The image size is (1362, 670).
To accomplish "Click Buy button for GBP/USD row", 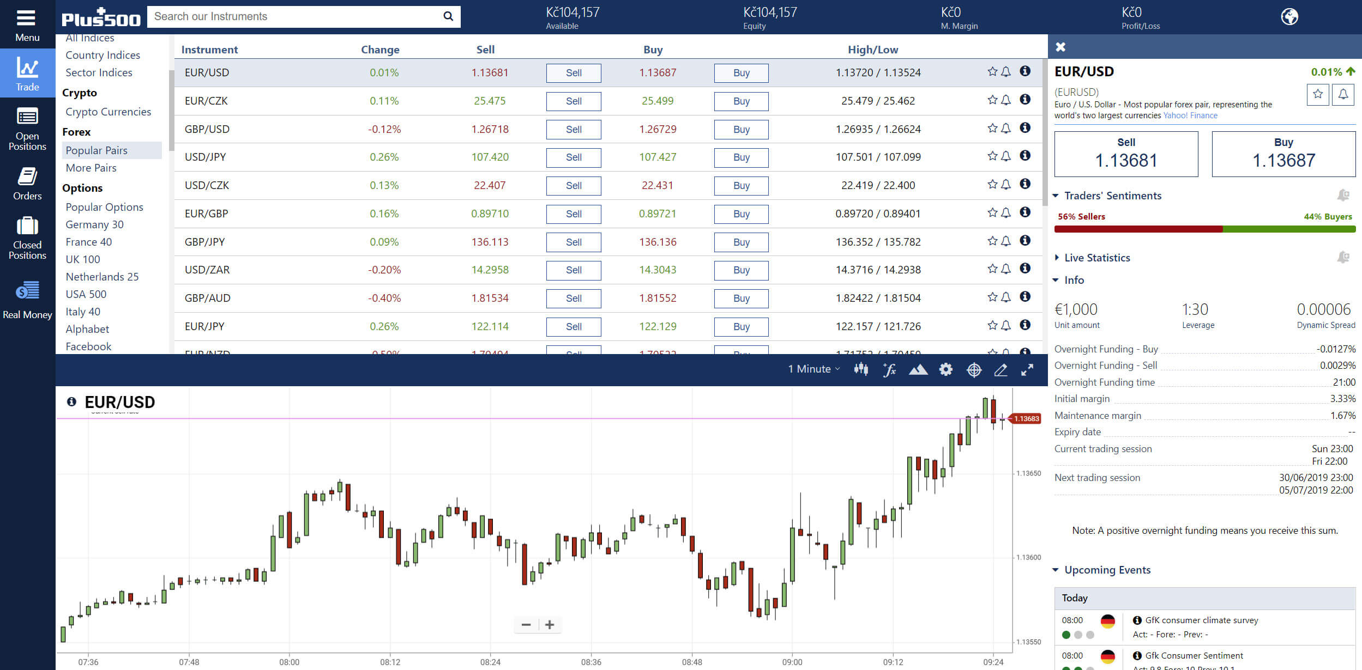I will [x=742, y=130].
